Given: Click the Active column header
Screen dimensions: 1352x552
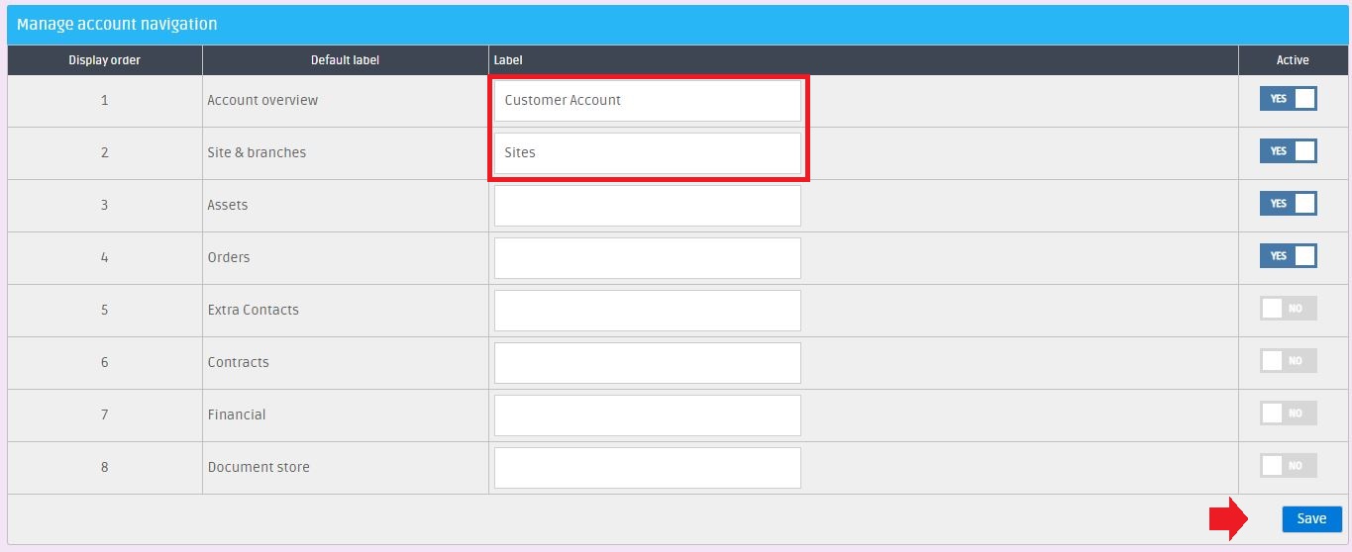Looking at the screenshot, I should [x=1293, y=60].
